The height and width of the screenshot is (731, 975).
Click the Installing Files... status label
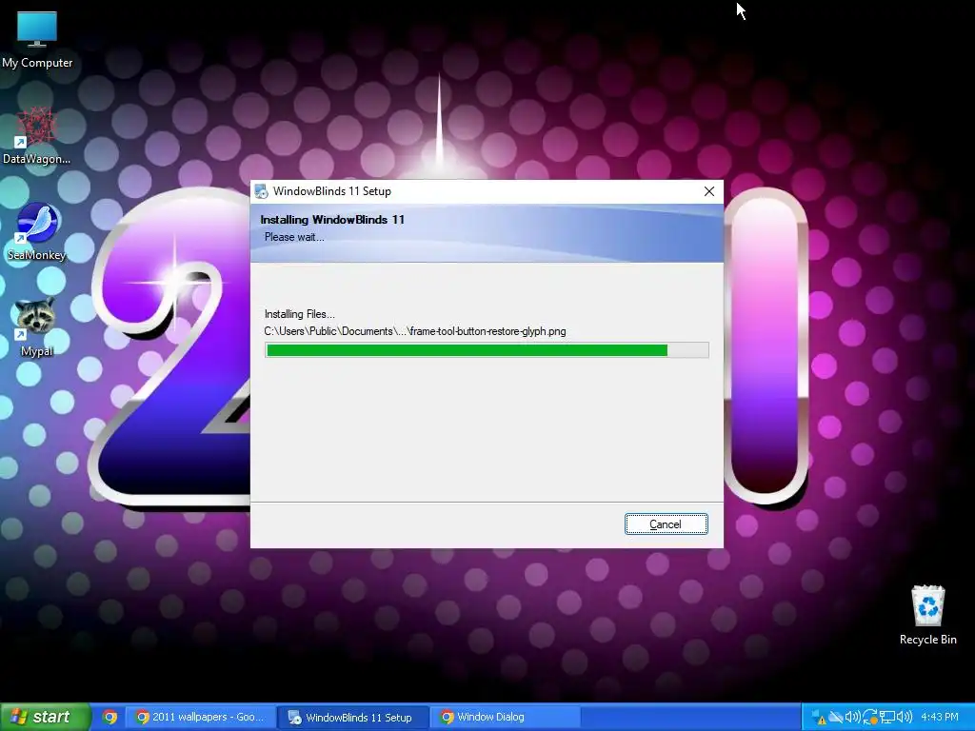(300, 314)
